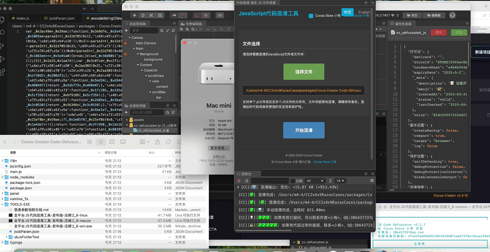Sort Finder list by 修改日期 column
Viewport: 490px width, 252px height.
pyautogui.click(x=110, y=153)
